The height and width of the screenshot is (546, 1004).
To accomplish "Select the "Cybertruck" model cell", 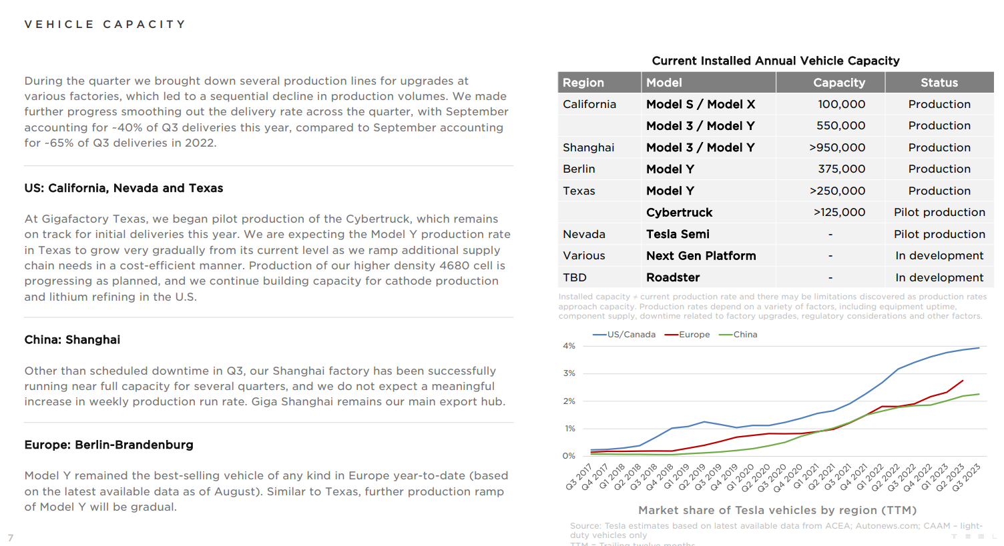I will (680, 212).
